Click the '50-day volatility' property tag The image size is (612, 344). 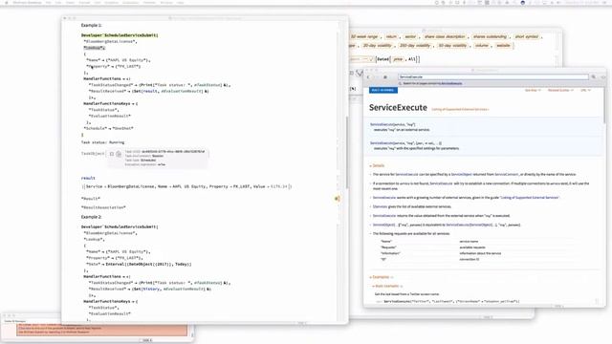[x=452, y=46]
